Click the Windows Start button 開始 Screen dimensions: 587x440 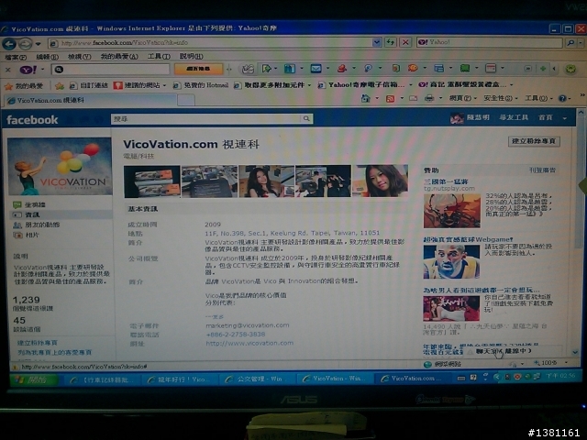pyautogui.click(x=36, y=380)
